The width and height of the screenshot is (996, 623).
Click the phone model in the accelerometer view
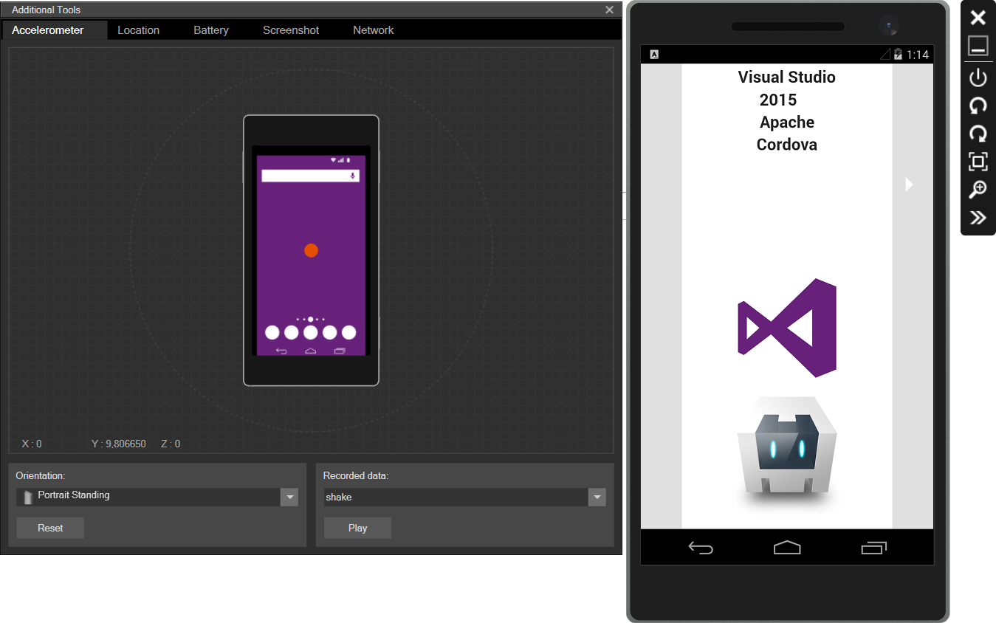311,250
